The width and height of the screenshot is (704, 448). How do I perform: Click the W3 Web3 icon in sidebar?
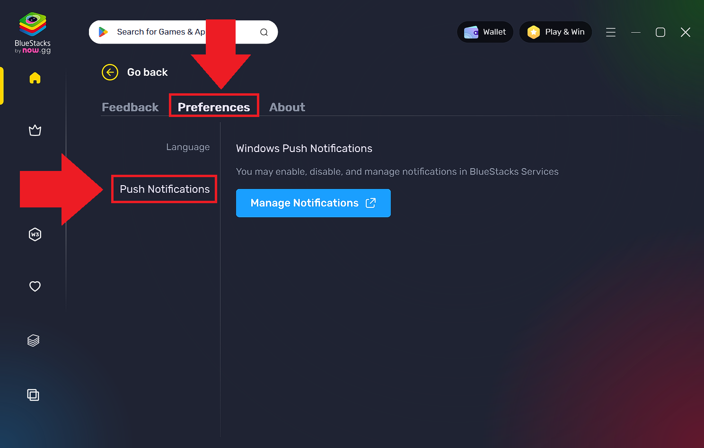coord(35,234)
